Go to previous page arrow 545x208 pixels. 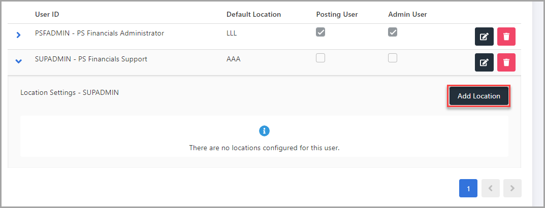(x=491, y=188)
